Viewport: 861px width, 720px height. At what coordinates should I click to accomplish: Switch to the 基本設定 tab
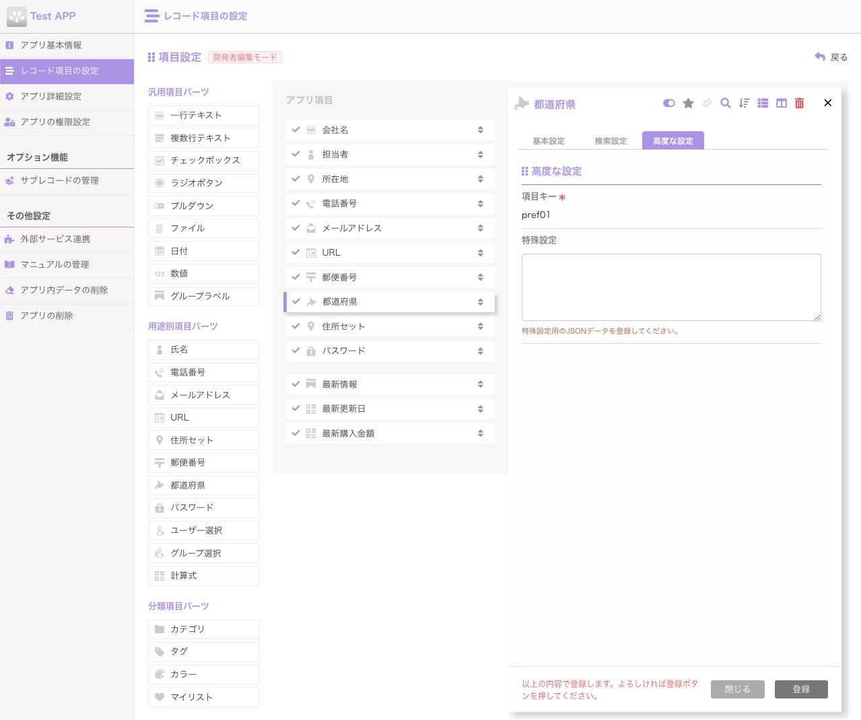[549, 141]
